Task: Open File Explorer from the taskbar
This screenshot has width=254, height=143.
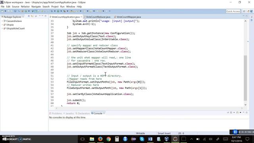Action: pyautogui.click(x=92, y=139)
